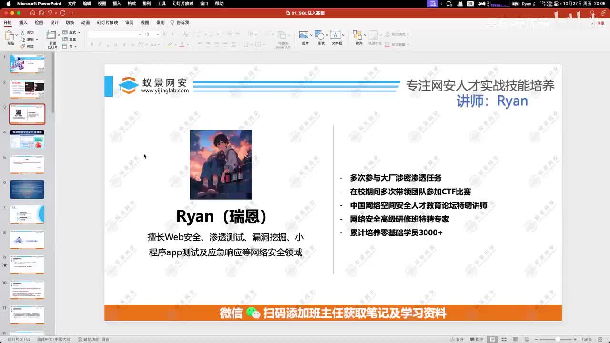
Task: Click the redo icon in title bar
Action: click(62, 13)
